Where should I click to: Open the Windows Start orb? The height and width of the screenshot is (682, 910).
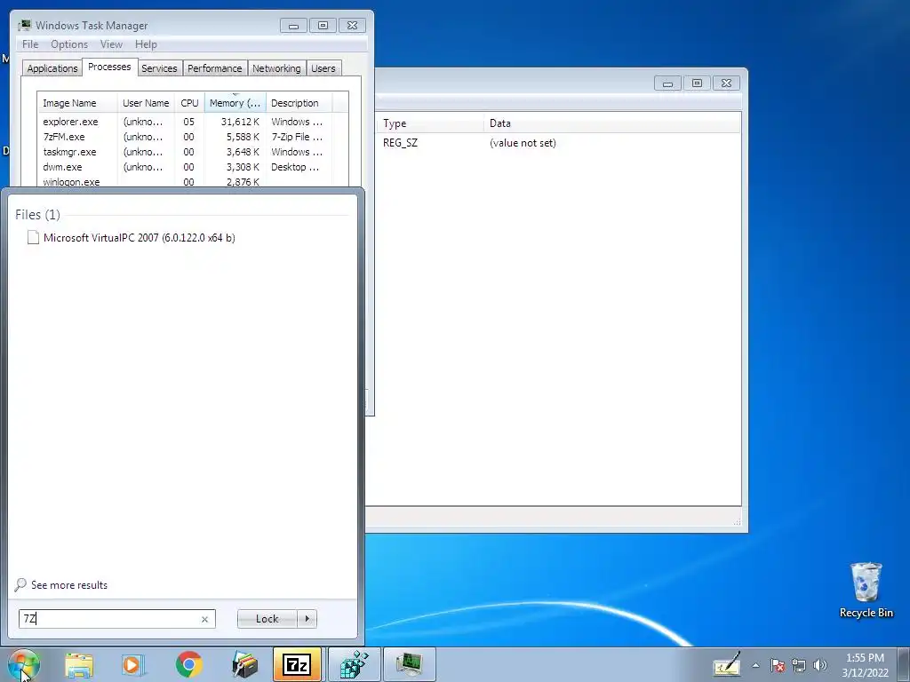coord(23,664)
